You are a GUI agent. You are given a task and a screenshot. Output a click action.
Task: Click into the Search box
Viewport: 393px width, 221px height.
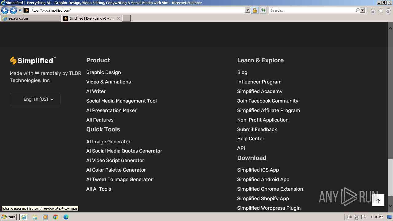(312, 10)
